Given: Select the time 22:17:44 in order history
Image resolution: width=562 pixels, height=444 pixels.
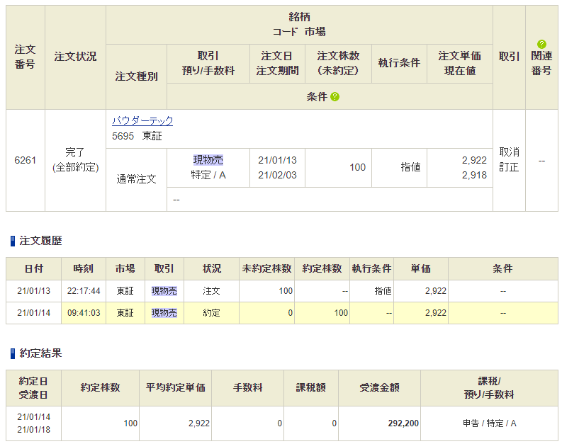Looking at the screenshot, I should 84,291.
